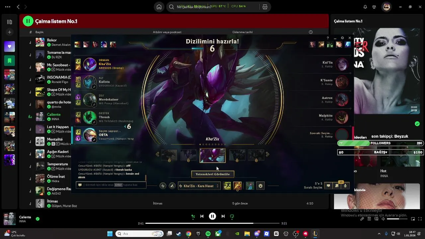Viewport: 425px width, 239px height.
Task: Toggle Spotify shuffle in player bar
Action: [193, 216]
